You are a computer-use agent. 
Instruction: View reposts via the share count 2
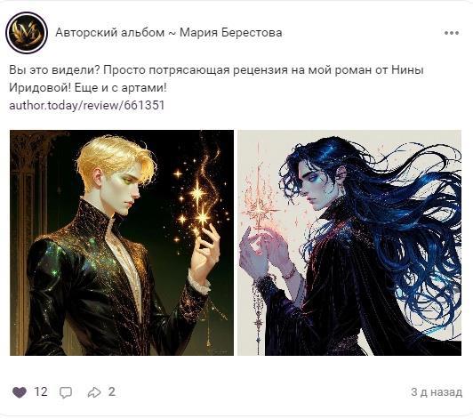click(112, 391)
